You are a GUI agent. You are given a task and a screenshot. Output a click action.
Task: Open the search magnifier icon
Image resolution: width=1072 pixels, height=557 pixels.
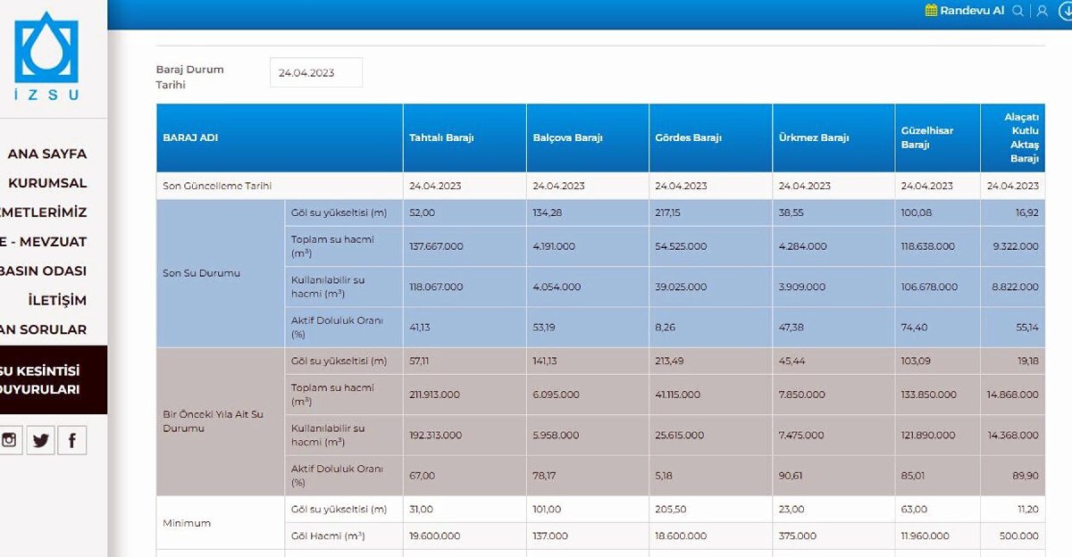point(1018,11)
